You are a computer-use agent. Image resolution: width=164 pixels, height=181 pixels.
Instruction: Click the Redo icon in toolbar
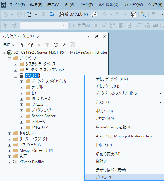[118, 14]
